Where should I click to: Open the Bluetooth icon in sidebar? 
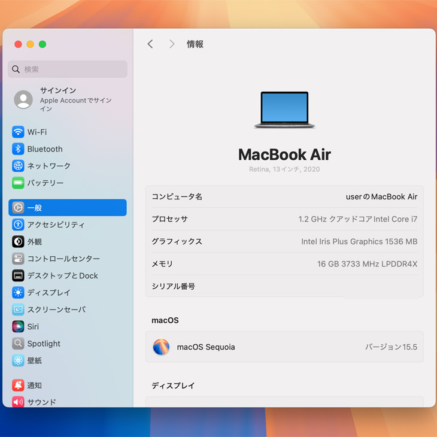click(18, 149)
